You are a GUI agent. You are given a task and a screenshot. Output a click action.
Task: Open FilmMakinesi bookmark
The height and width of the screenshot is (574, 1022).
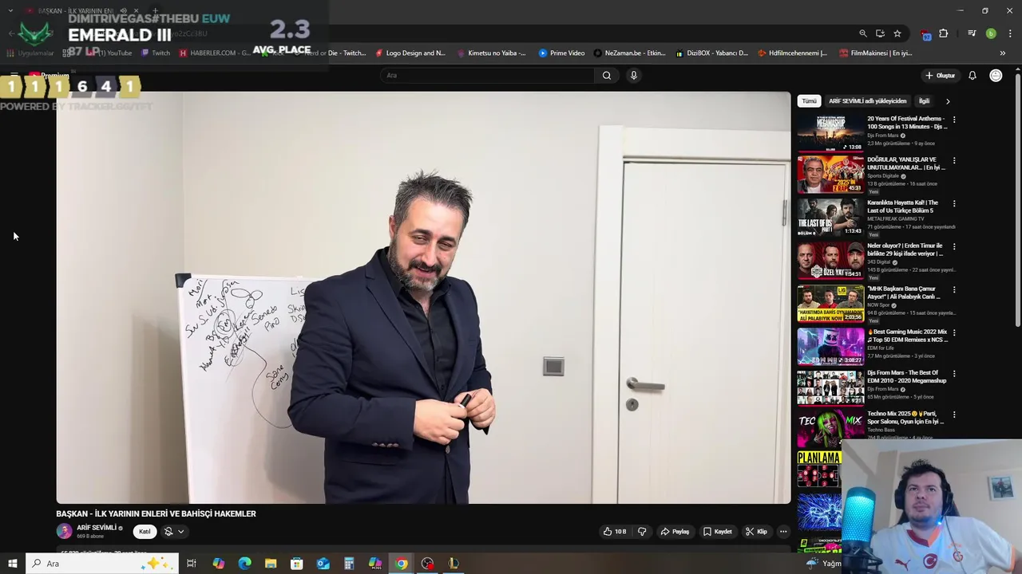876,53
